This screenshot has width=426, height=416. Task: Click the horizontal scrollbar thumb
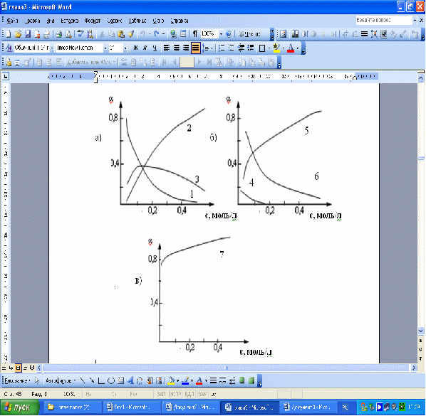(x=227, y=368)
